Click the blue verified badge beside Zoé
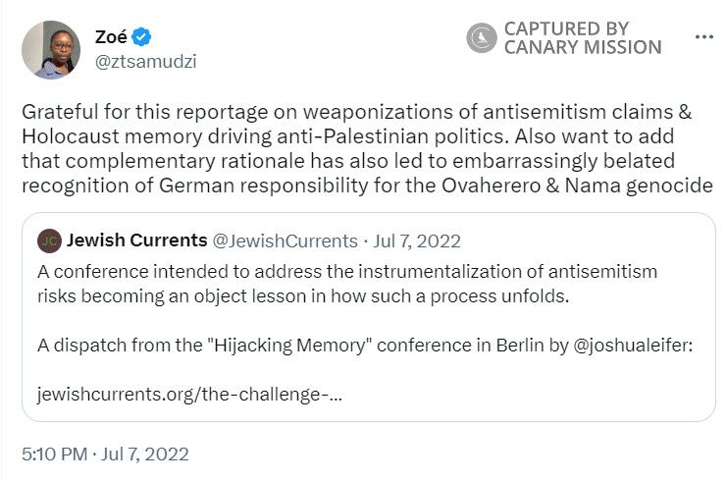This screenshot has width=727, height=481. [142, 37]
